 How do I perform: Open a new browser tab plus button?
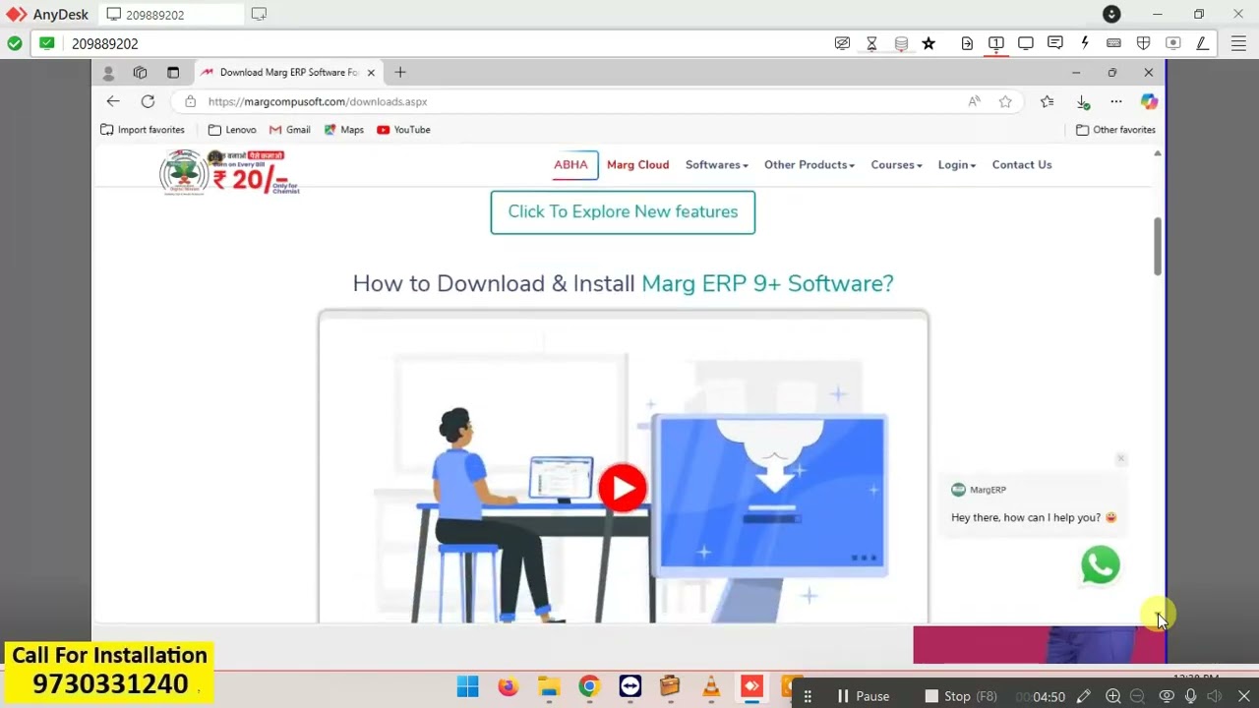(400, 72)
